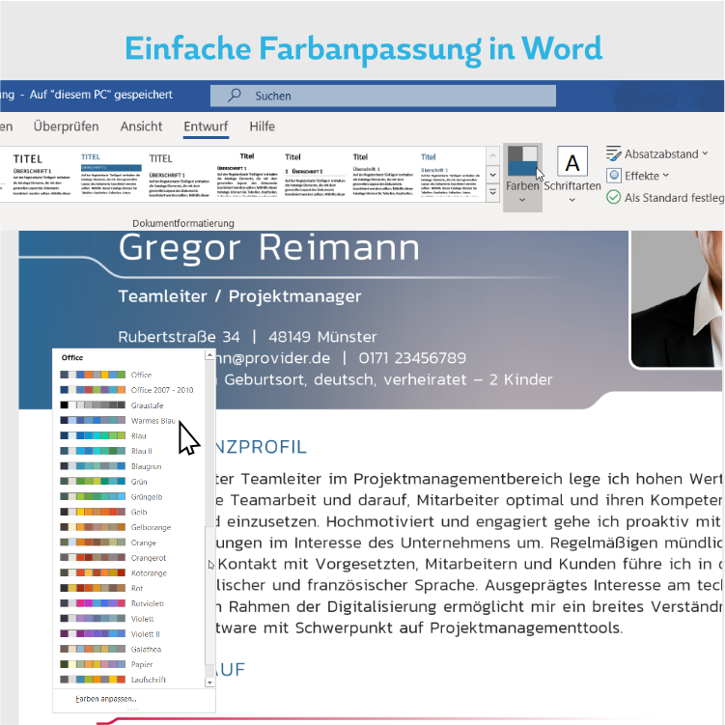Screen dimensions: 725x725
Task: Pick the Blau II color theme
Action: tap(127, 451)
